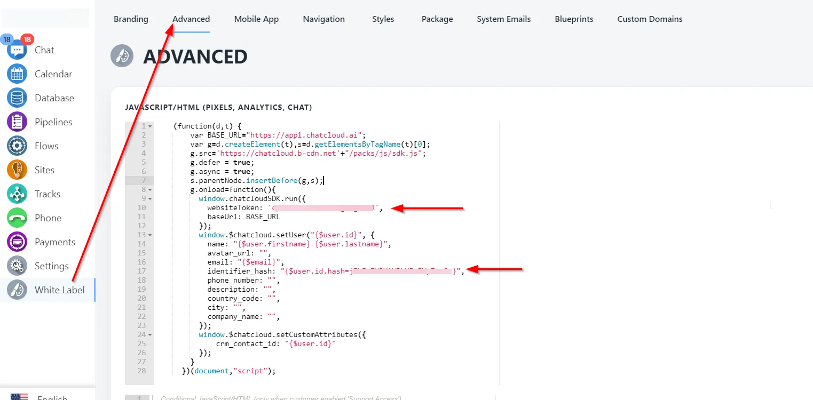Click the Payments sidebar label

click(x=55, y=242)
